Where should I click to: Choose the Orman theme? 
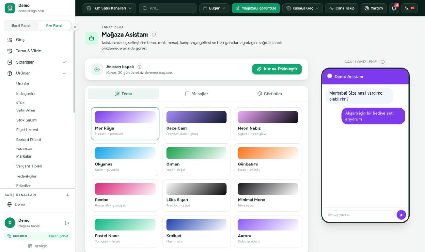point(196,160)
